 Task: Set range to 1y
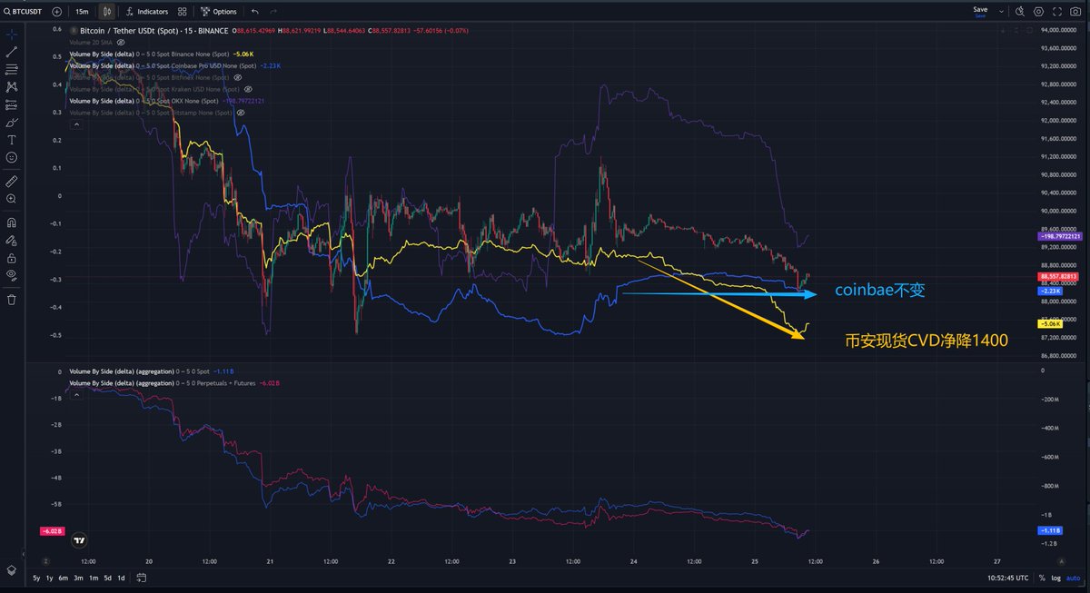(50, 578)
